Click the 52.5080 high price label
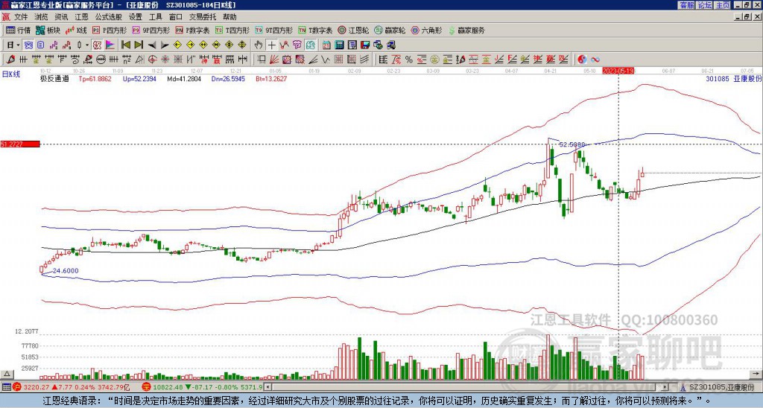 pos(572,144)
